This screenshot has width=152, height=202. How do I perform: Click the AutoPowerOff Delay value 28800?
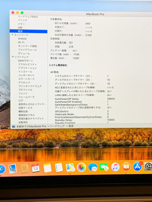point(111,99)
